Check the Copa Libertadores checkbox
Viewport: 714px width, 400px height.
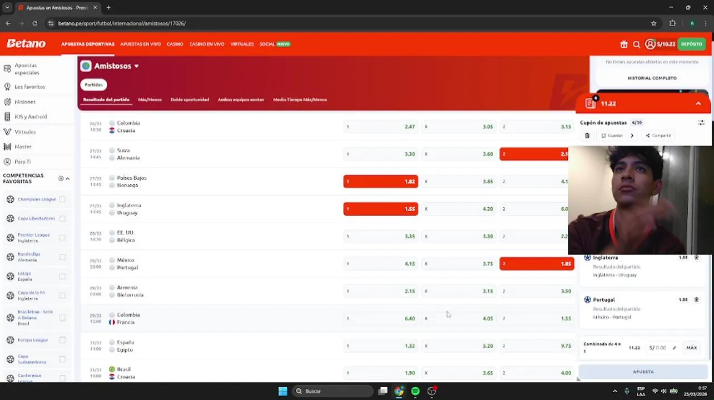pos(62,218)
